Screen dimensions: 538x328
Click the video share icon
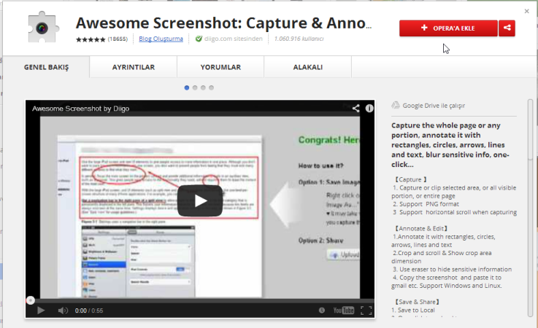[356, 109]
